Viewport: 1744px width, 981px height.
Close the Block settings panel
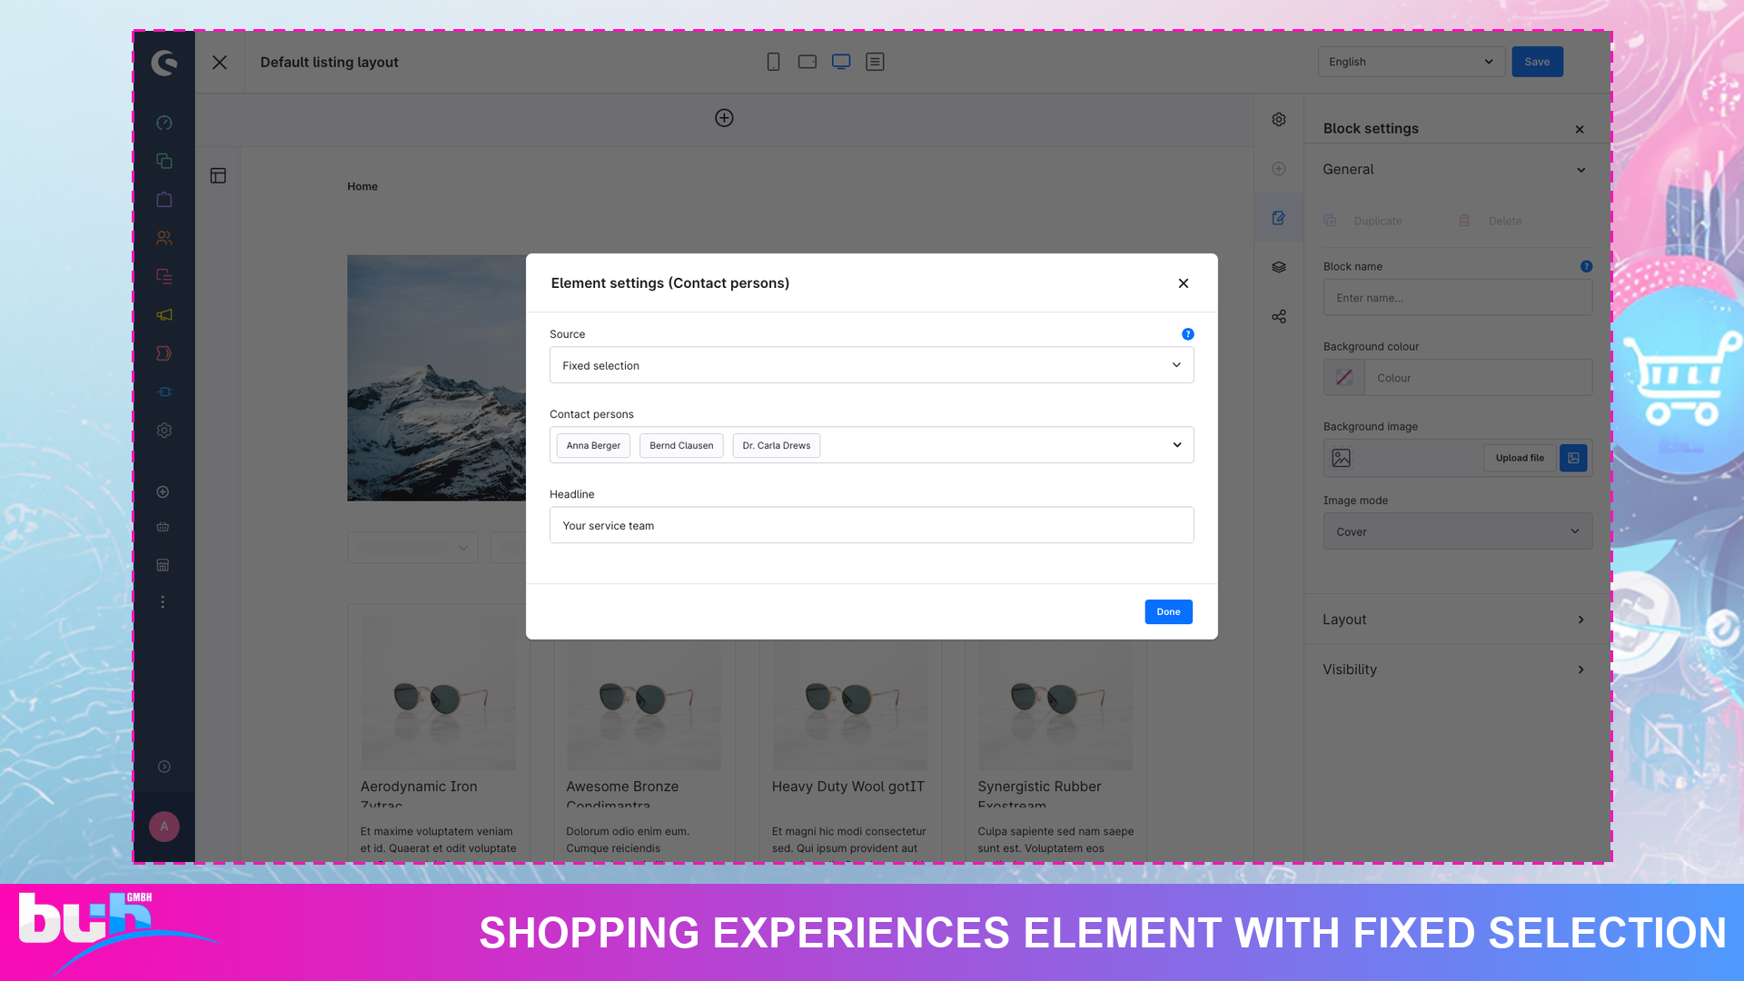coord(1580,129)
